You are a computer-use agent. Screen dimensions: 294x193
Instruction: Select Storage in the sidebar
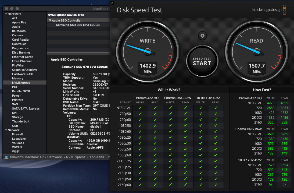17,117
